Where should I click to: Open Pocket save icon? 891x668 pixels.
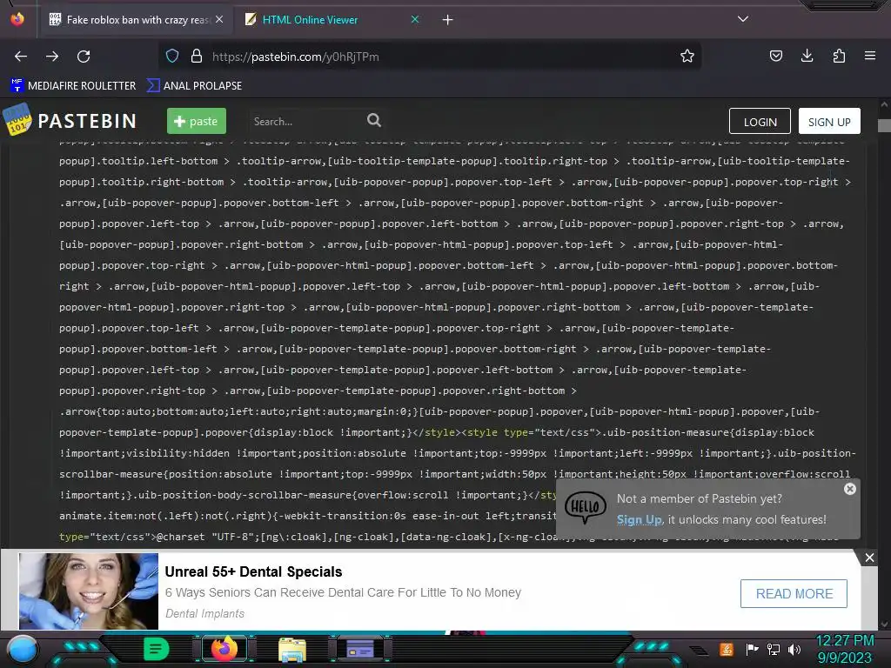click(775, 56)
